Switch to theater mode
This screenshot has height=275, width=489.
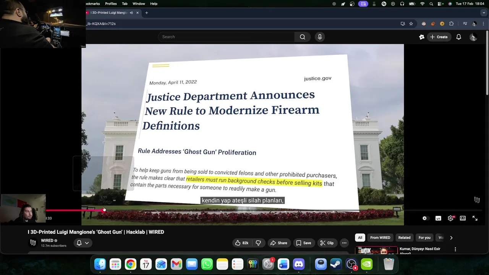(x=463, y=218)
